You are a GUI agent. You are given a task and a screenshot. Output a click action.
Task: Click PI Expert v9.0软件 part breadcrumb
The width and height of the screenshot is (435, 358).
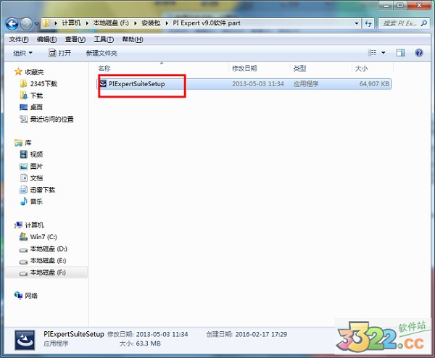coord(207,23)
